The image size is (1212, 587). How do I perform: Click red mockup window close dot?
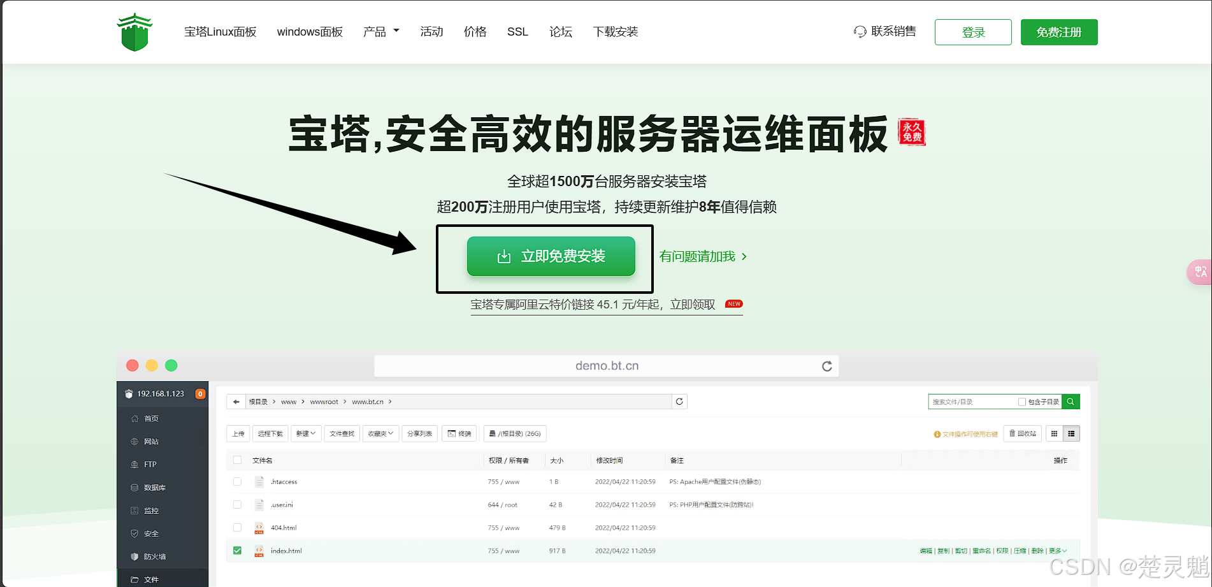coord(133,365)
